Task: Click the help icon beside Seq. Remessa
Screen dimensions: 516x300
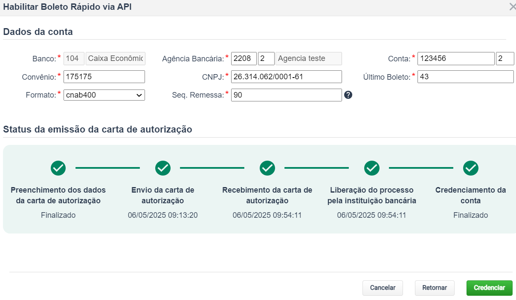Action: [348, 95]
